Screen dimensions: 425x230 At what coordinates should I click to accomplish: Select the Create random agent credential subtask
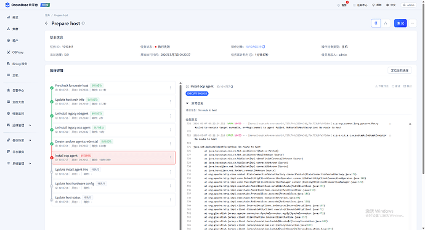113,144
